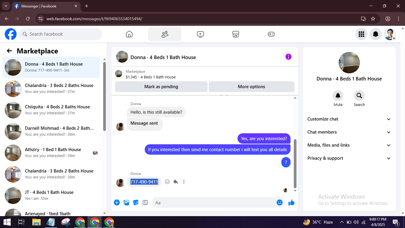The image size is (405, 228).
Task: React to the 717-490-9411 message with emoji icon
Action: pos(167,182)
